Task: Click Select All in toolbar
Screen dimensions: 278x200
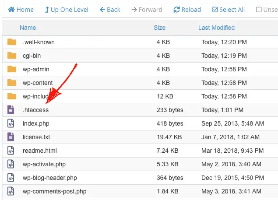Action: pyautogui.click(x=228, y=9)
